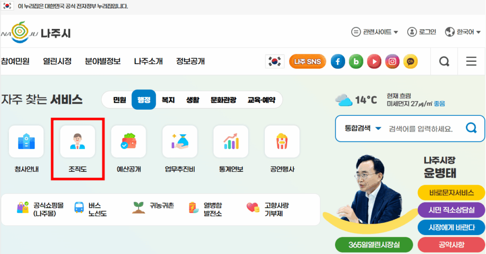486x254 pixels.
Task: Click the blue search magnifier in 통합검색 box
Action: 471,128
